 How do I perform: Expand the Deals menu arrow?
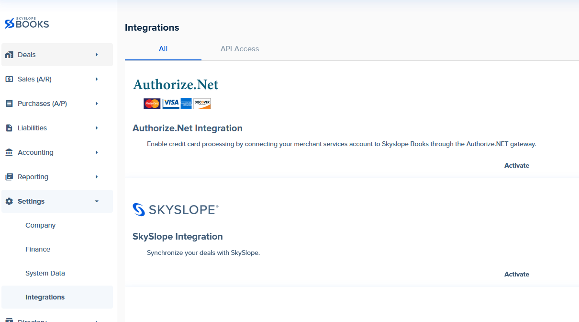(97, 55)
